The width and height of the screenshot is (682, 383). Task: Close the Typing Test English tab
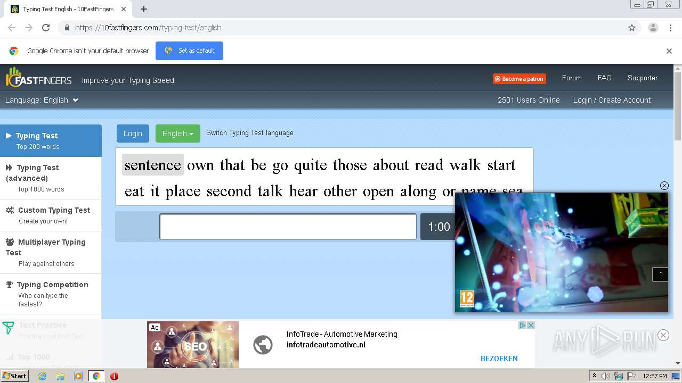(x=124, y=9)
